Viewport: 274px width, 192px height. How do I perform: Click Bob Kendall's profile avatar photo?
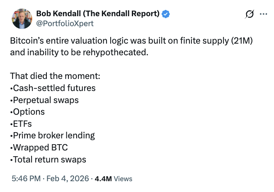click(22, 18)
